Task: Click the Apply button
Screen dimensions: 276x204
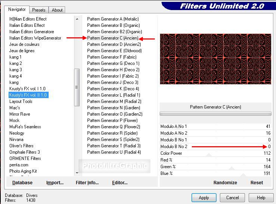Action: click(204, 198)
